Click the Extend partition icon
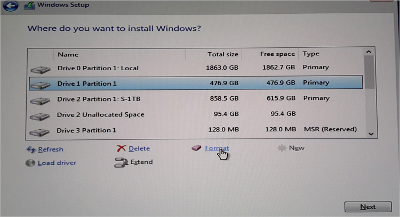This screenshot has width=400, height=217. 121,162
